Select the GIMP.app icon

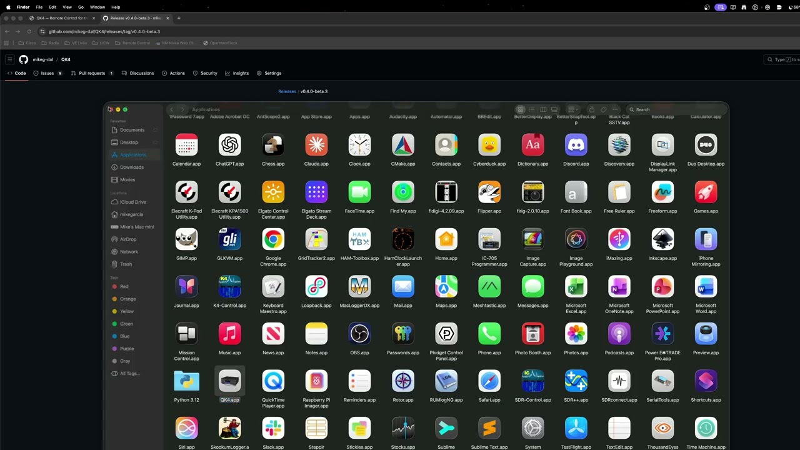[x=186, y=239]
